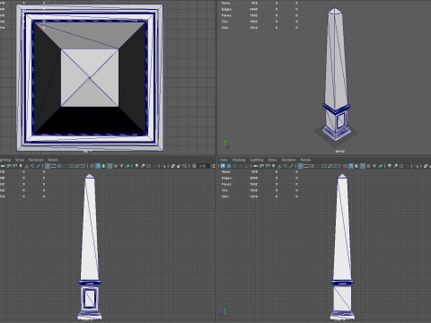Click Bookmarks icon in bottom-left panel toolbar

click(x=21, y=166)
